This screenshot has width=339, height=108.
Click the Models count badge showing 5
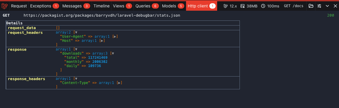181,6
